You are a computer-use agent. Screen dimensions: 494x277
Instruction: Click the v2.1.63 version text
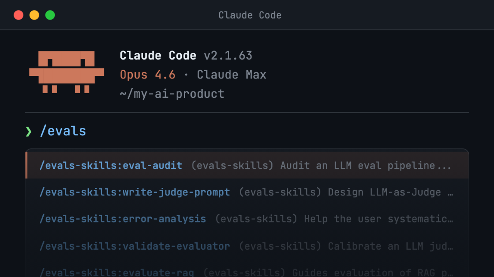[x=228, y=55]
